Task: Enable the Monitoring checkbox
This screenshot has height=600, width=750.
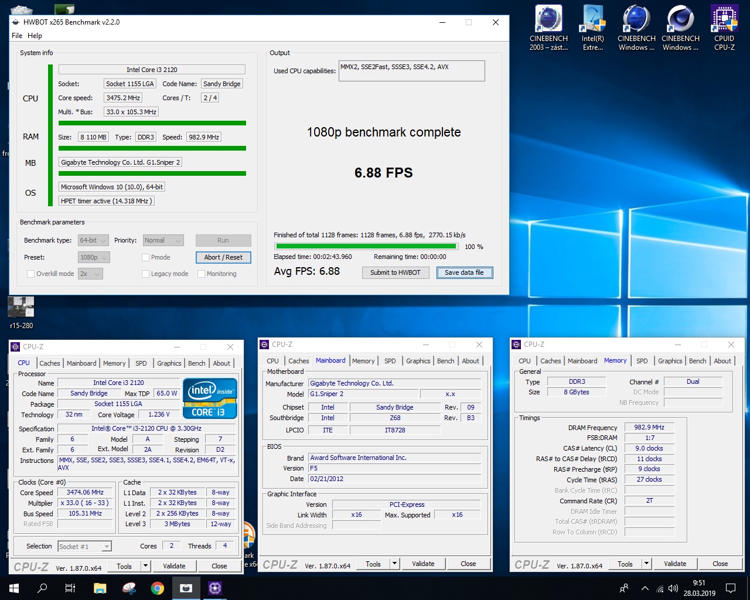Action: (201, 274)
